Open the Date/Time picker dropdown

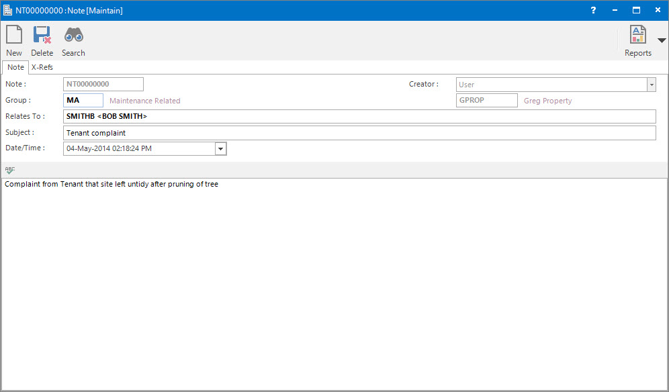click(x=221, y=148)
